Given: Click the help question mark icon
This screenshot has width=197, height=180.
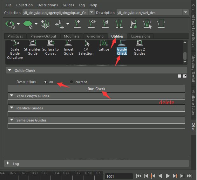Looking at the screenshot, I should pyautogui.click(x=185, y=76).
